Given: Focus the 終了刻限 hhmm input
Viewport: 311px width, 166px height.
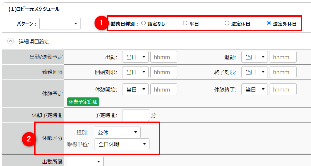Looking at the screenshot, I should 283,72.
